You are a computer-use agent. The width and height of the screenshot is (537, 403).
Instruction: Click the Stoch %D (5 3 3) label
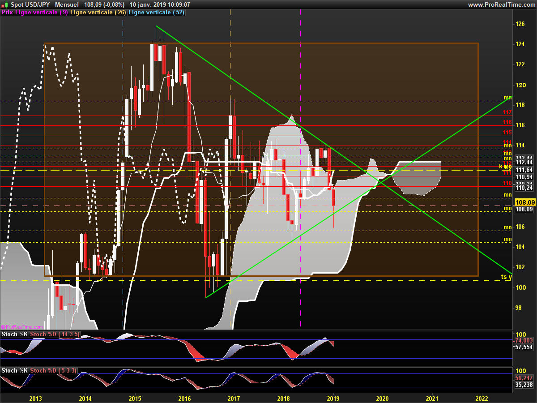[x=54, y=370]
